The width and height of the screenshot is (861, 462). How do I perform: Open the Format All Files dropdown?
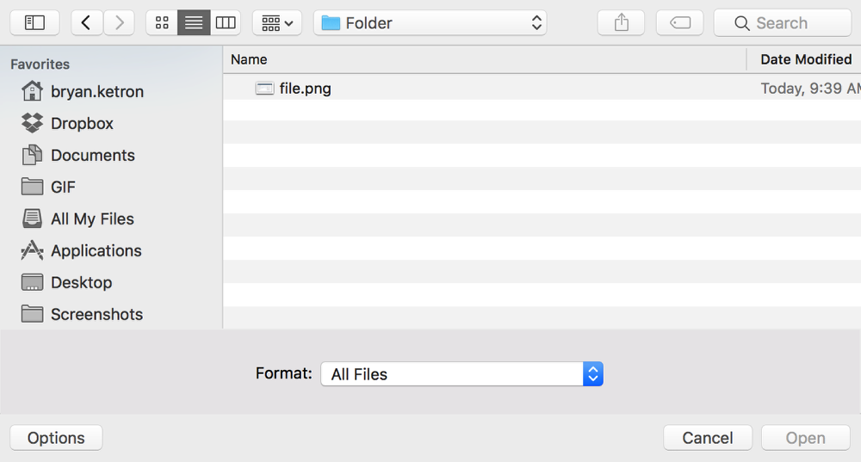pyautogui.click(x=461, y=373)
